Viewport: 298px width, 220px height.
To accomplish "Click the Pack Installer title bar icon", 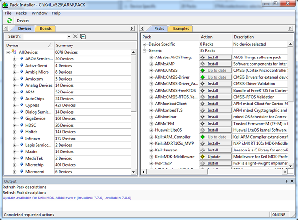I will (x=5, y=4).
